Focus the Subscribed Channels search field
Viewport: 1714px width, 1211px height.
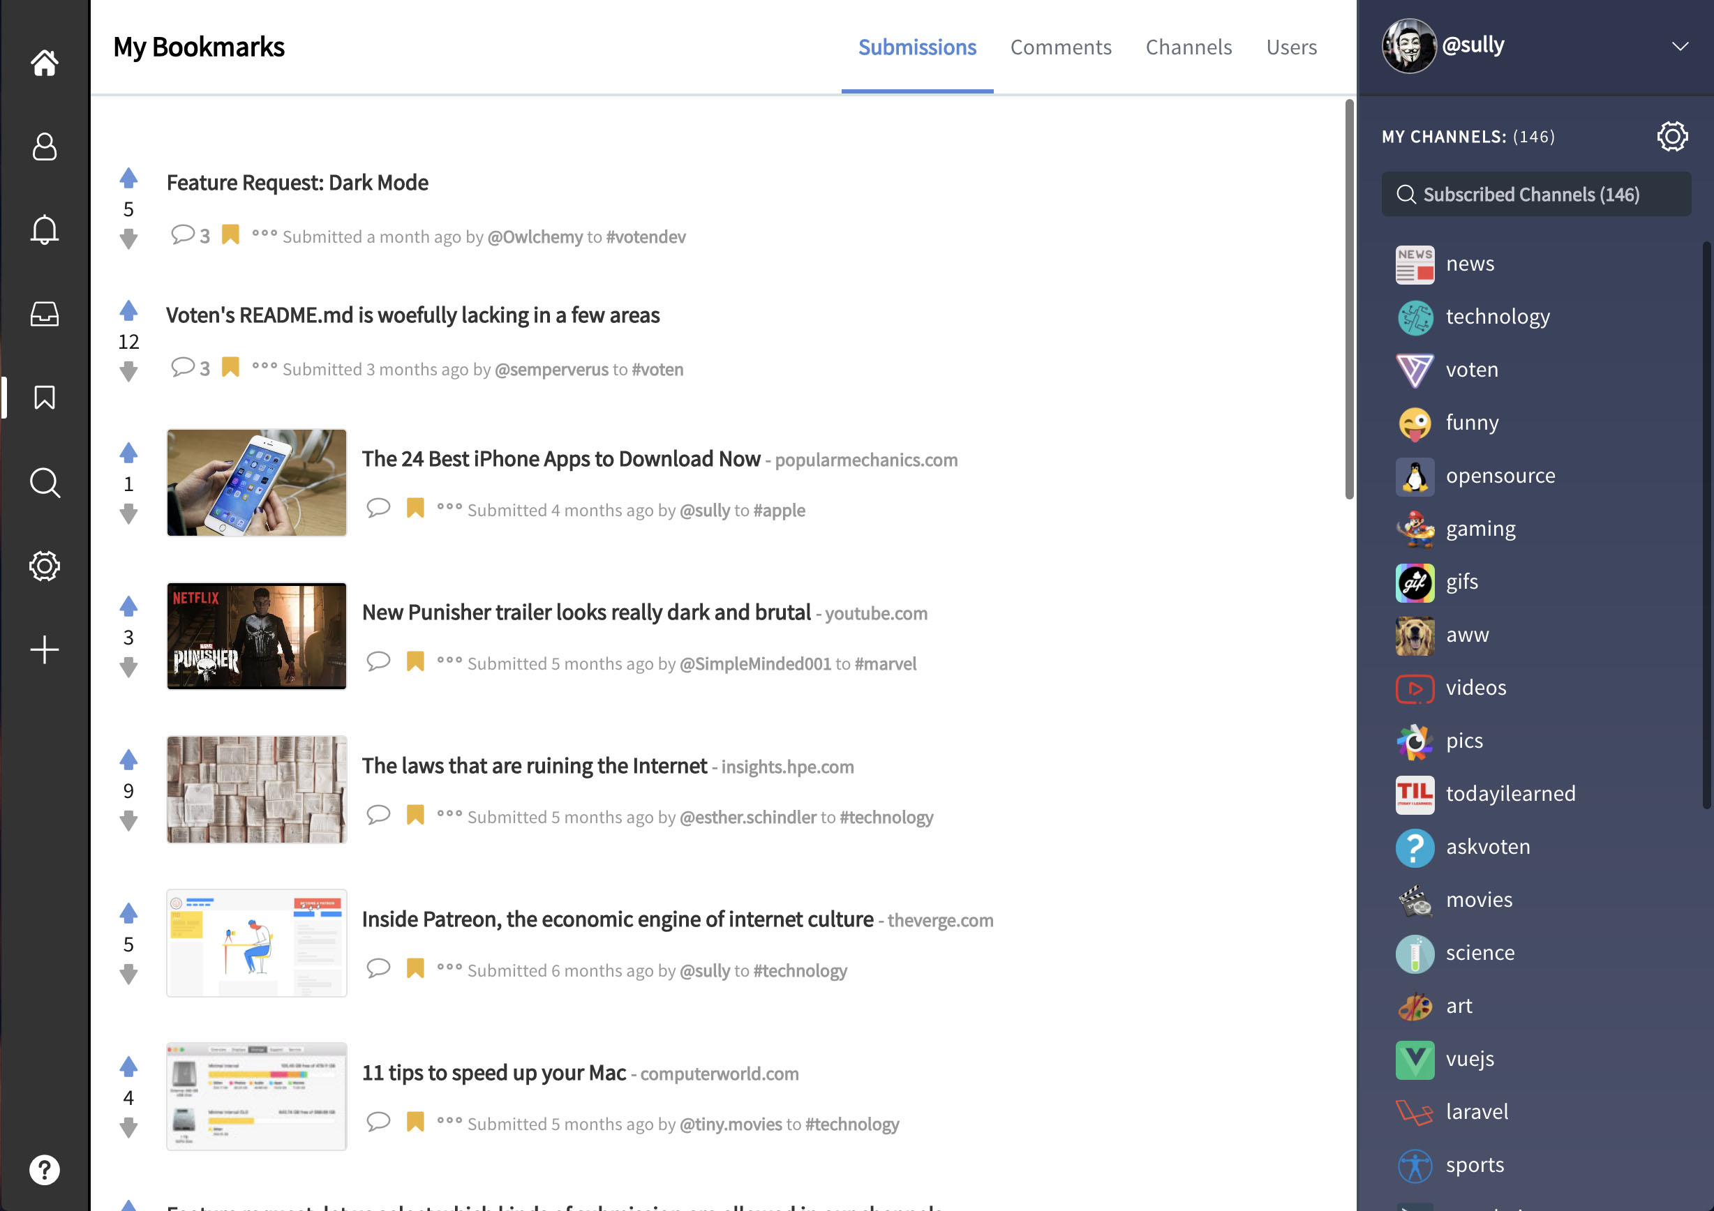(x=1535, y=195)
